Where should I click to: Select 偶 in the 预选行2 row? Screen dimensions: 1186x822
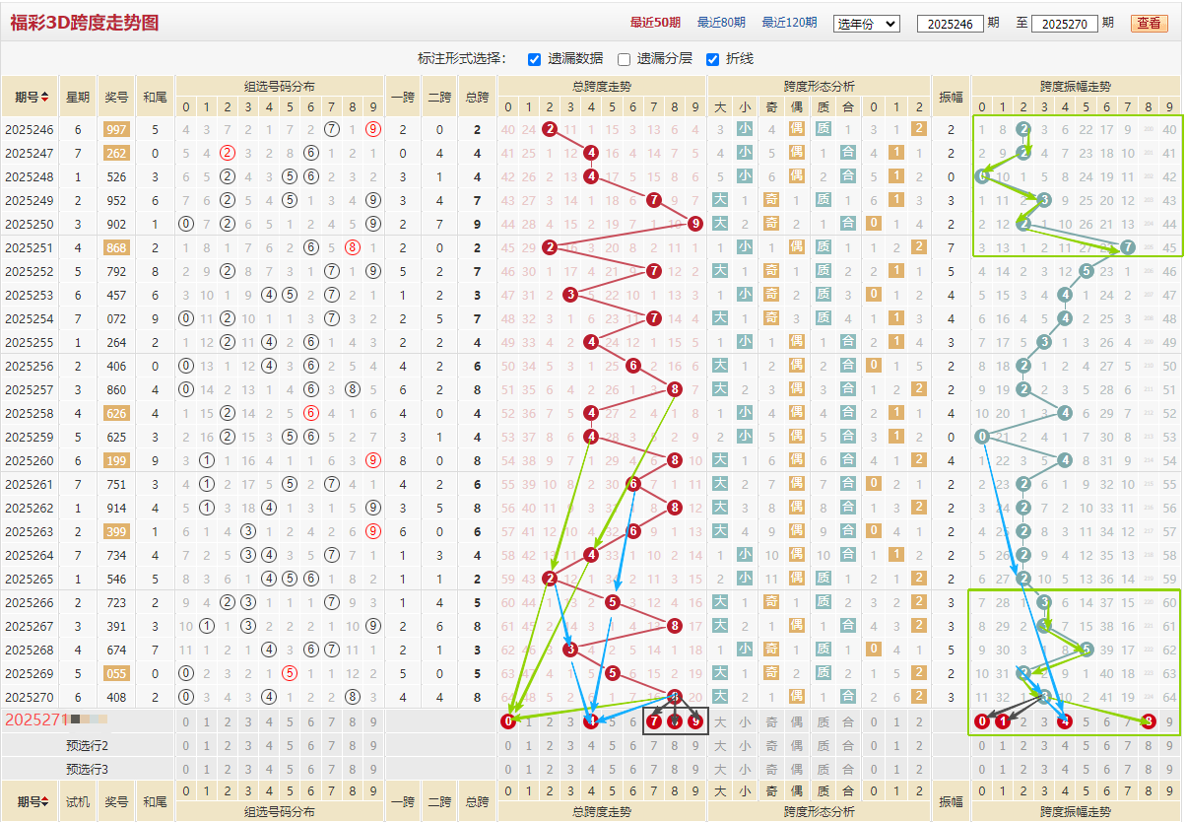(797, 745)
